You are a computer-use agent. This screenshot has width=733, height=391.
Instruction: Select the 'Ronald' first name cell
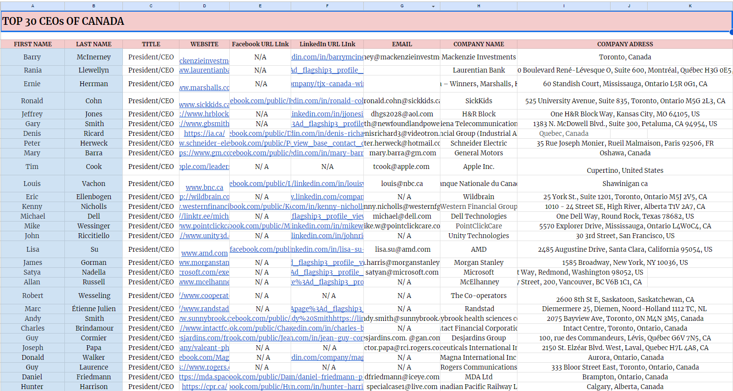click(33, 101)
